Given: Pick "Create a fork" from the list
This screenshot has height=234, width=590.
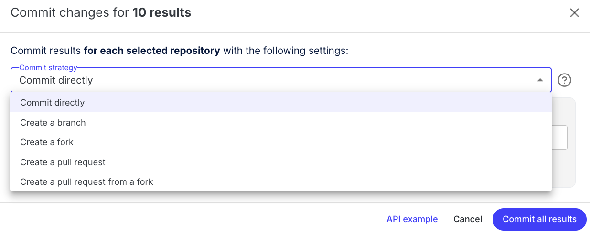Looking at the screenshot, I should [x=47, y=142].
